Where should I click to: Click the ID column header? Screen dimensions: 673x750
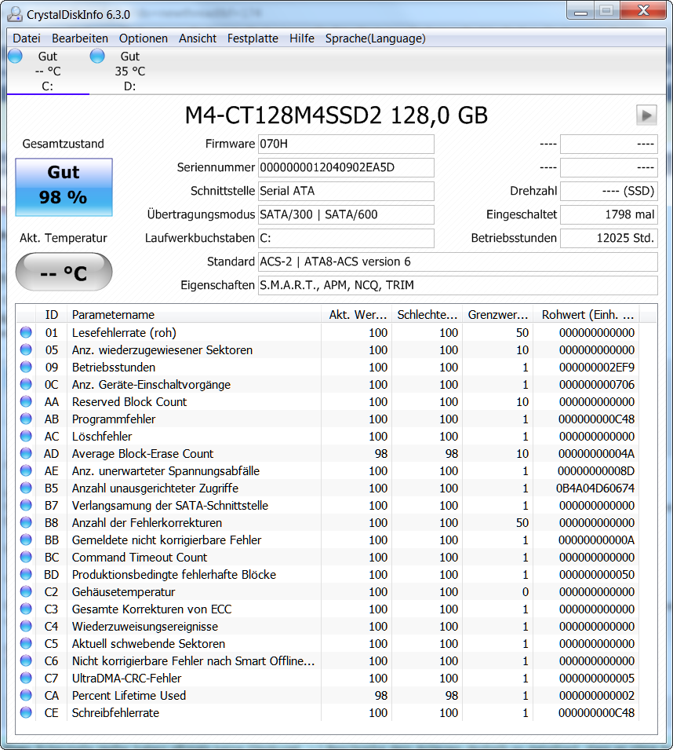pyautogui.click(x=51, y=314)
